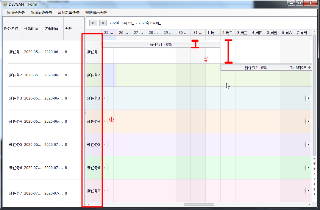Screen dimensions: 320x210
Task: Click the 1 周一 date header
Action: pos(213,33)
